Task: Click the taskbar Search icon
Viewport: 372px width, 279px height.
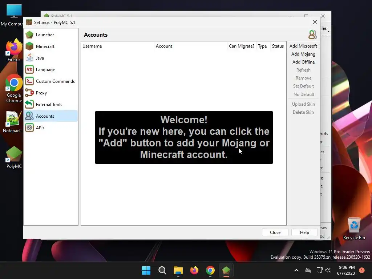Action: pos(162,270)
